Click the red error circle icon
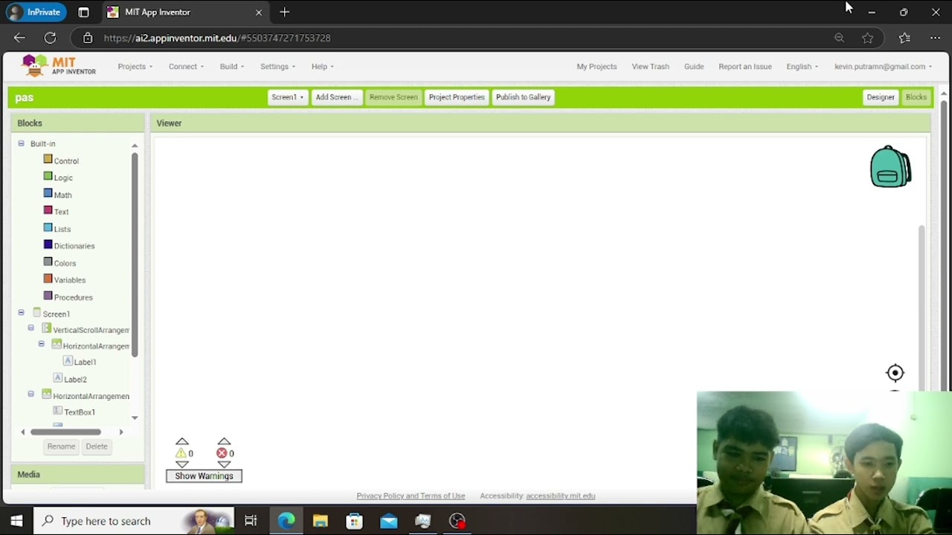Viewport: 952px width, 535px height. (222, 453)
